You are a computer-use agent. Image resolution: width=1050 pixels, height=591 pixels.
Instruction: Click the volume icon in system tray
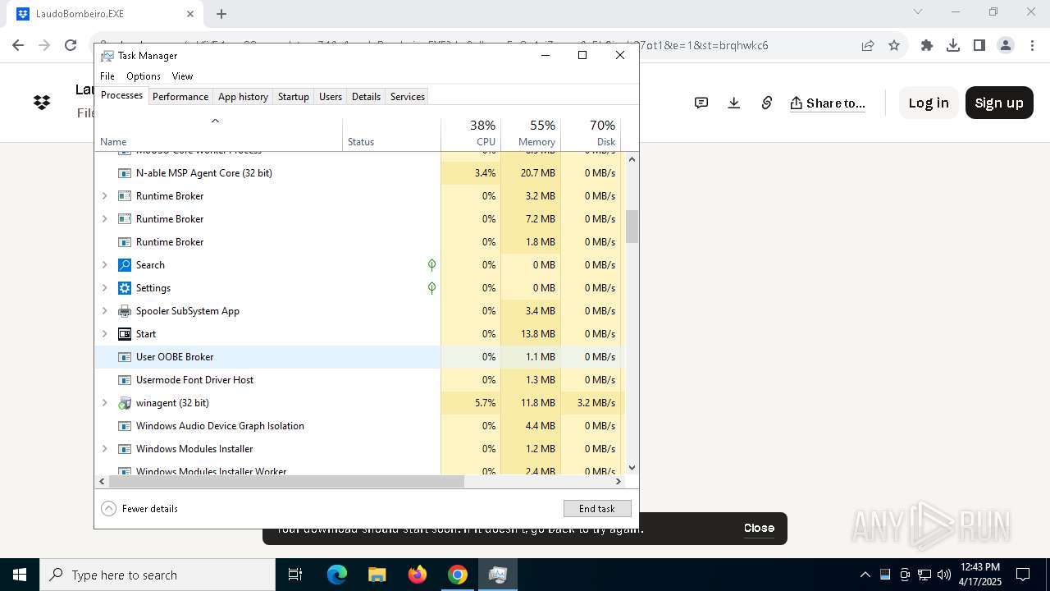944,575
